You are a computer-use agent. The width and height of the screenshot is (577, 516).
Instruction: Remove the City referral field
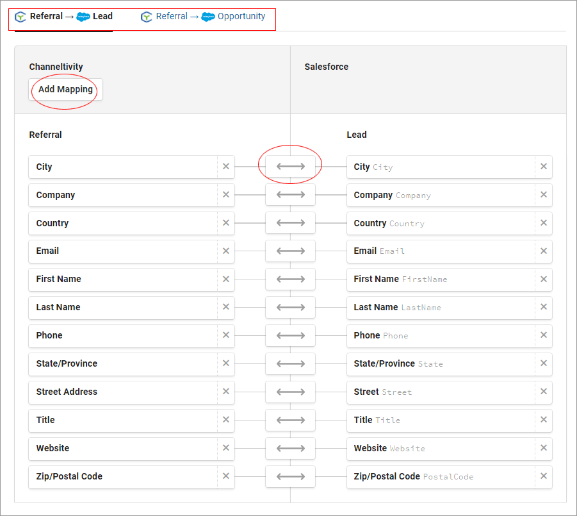pos(226,167)
